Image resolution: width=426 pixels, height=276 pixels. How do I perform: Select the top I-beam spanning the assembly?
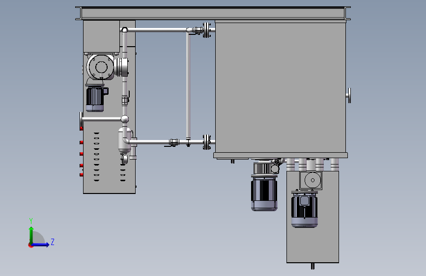(x=213, y=13)
